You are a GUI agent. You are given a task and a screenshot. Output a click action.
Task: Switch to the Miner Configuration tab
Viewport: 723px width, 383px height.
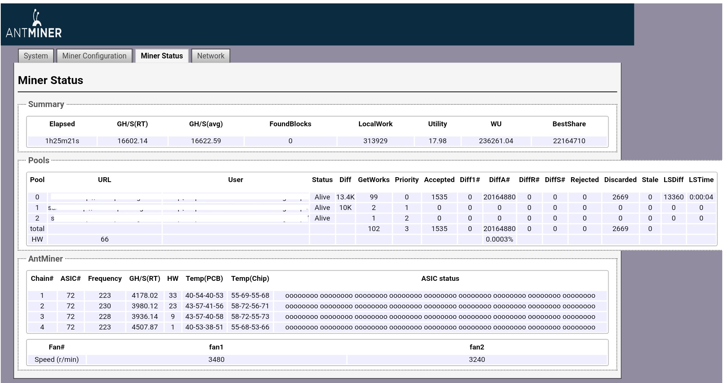(94, 56)
